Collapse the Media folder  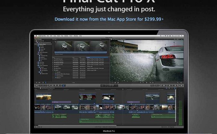(37, 54)
